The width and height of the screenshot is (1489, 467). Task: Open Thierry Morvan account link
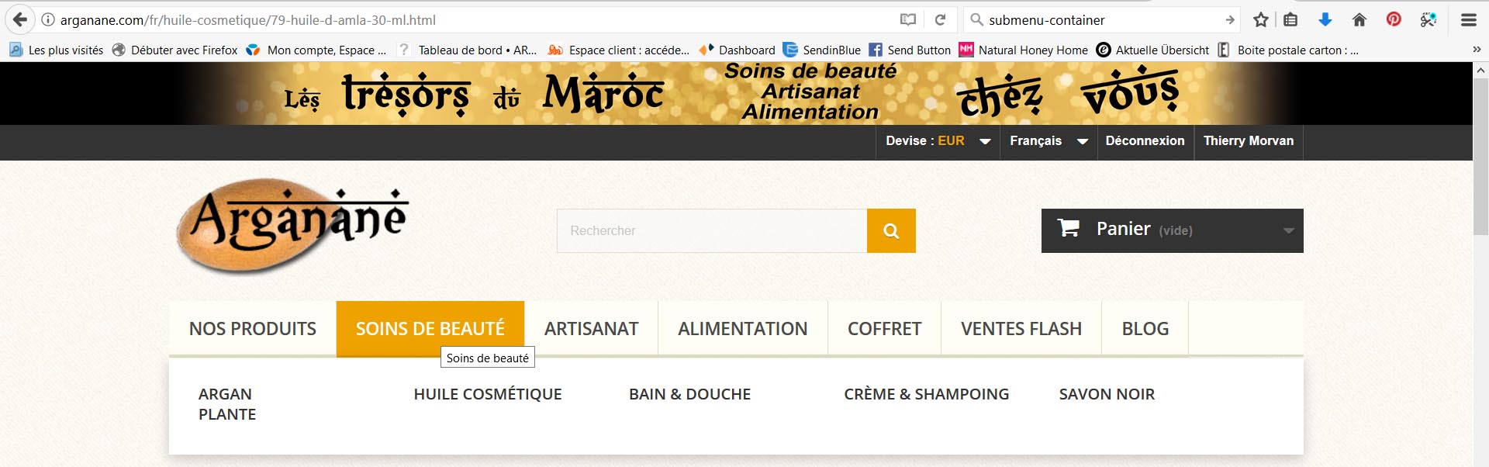click(x=1249, y=141)
